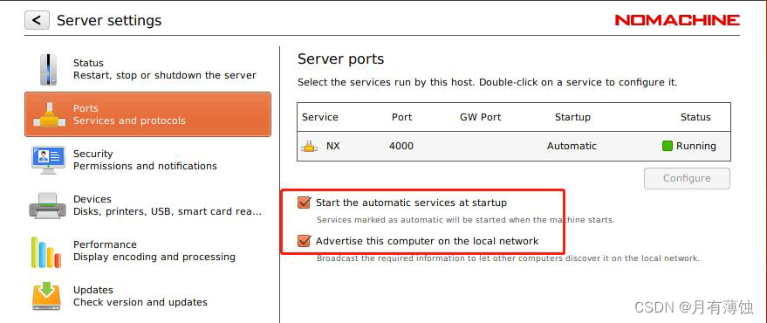Click the Updates download box icon
The image size is (767, 323).
click(x=47, y=296)
